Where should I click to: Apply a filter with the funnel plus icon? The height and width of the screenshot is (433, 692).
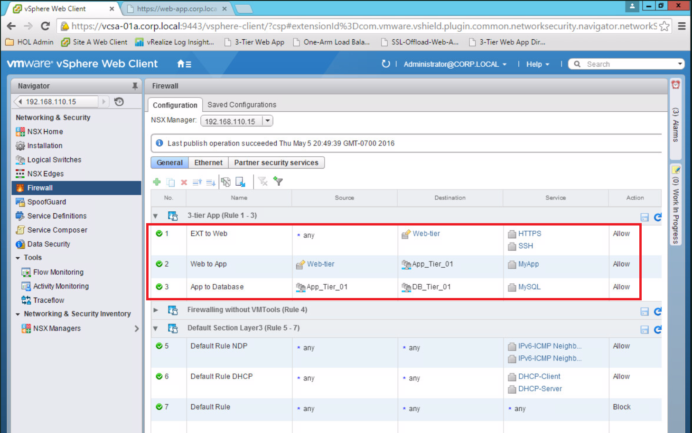(278, 181)
